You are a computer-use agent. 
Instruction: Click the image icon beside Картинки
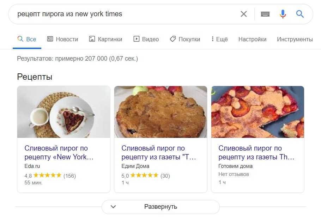tap(92, 39)
